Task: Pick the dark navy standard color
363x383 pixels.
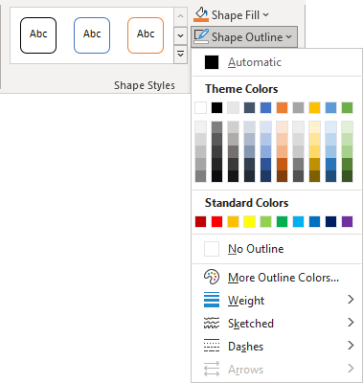Action: coord(330,221)
